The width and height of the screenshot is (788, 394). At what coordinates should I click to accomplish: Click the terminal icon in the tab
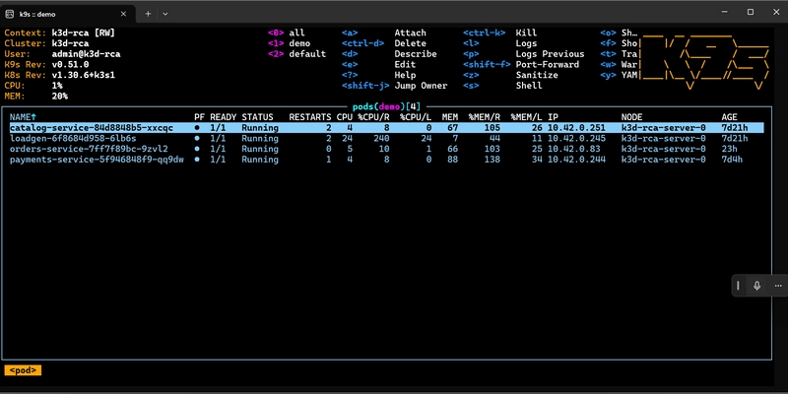click(10, 14)
